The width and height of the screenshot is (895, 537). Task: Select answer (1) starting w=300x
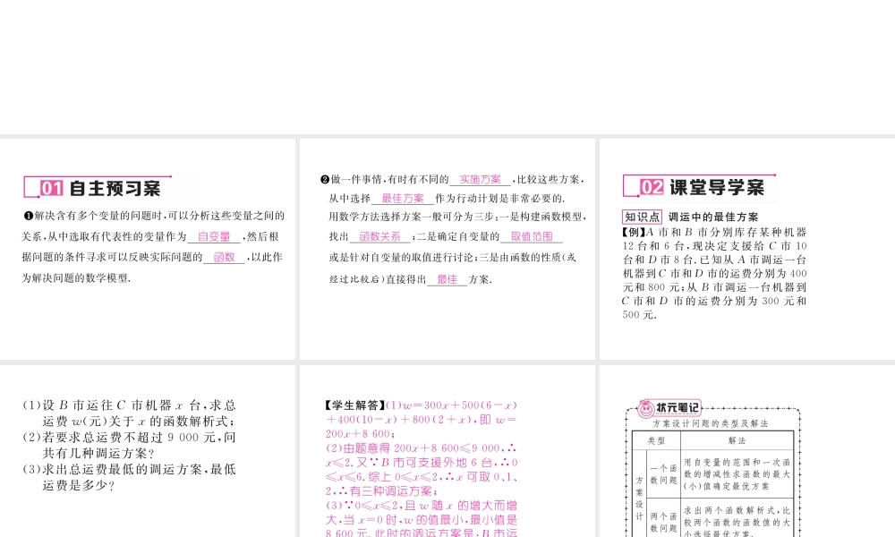(x=422, y=420)
